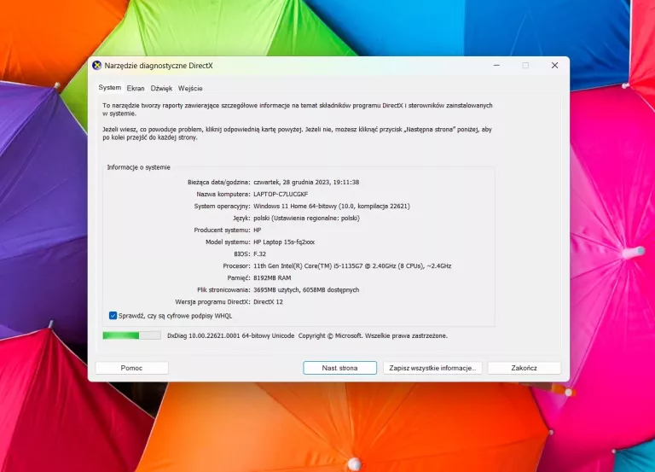Image resolution: width=655 pixels, height=472 pixels.
Task: Close the DirectX diagnostic window
Action: point(554,65)
